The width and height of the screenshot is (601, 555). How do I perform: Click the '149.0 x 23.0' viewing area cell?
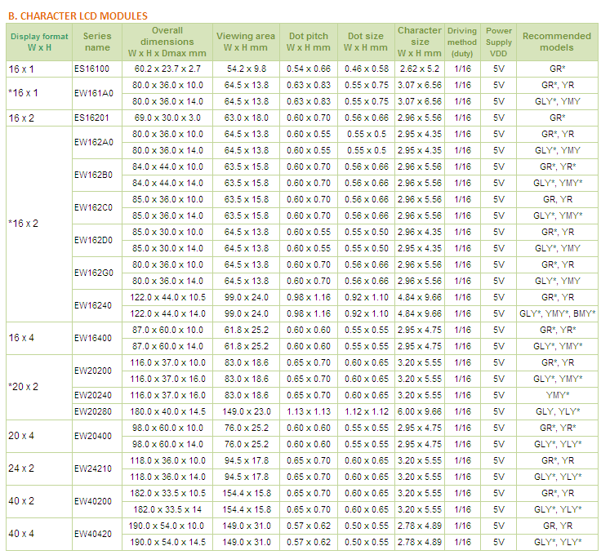coord(246,411)
